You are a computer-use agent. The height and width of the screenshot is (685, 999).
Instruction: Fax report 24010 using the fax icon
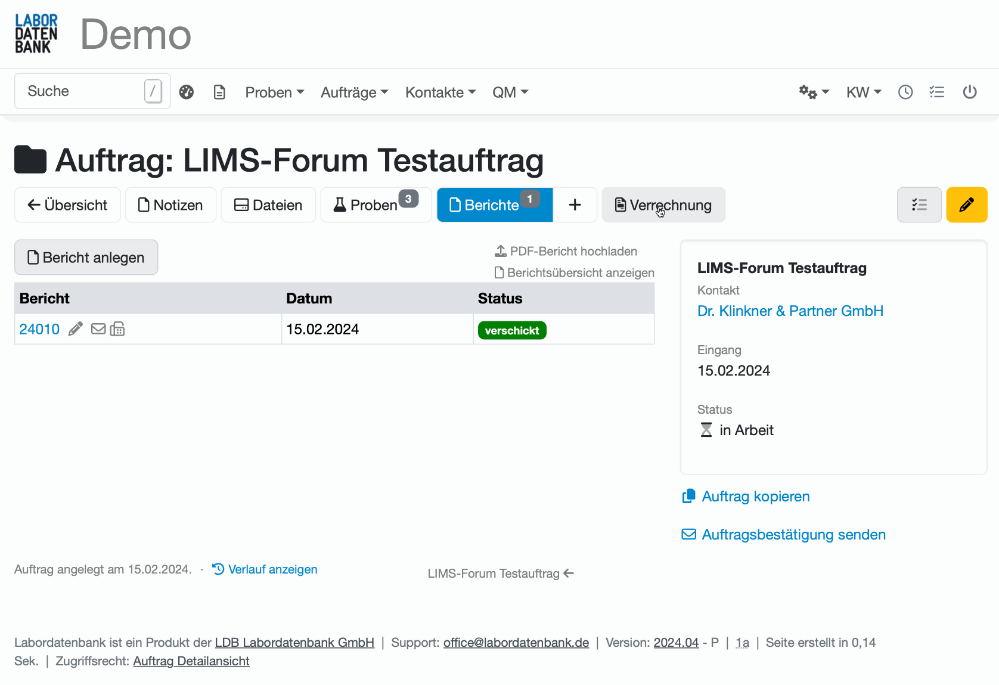(117, 328)
